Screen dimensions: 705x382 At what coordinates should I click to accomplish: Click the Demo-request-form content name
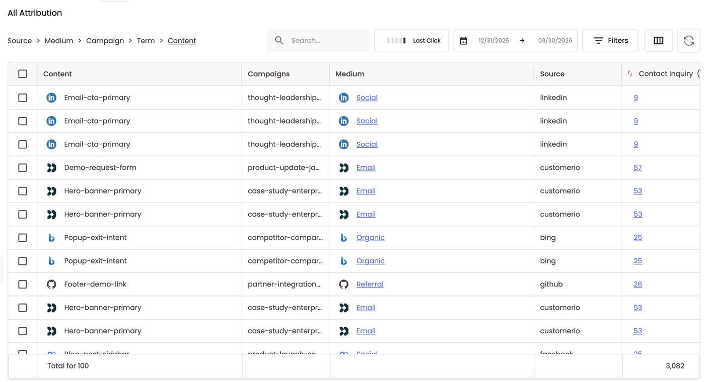(100, 168)
